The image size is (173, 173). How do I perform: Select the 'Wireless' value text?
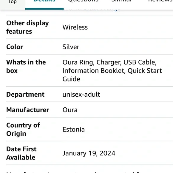75,27
